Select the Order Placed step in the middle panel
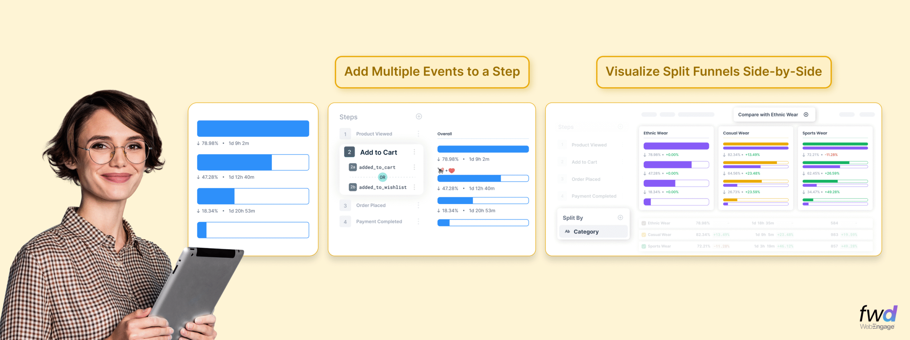Screen dimensions: 910x340 click(x=371, y=205)
